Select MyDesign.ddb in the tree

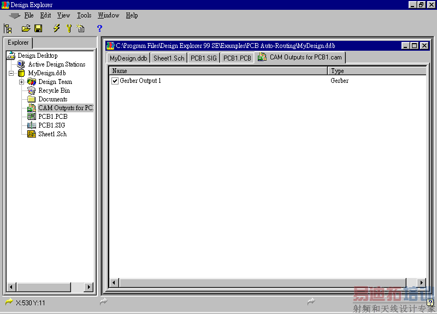47,73
